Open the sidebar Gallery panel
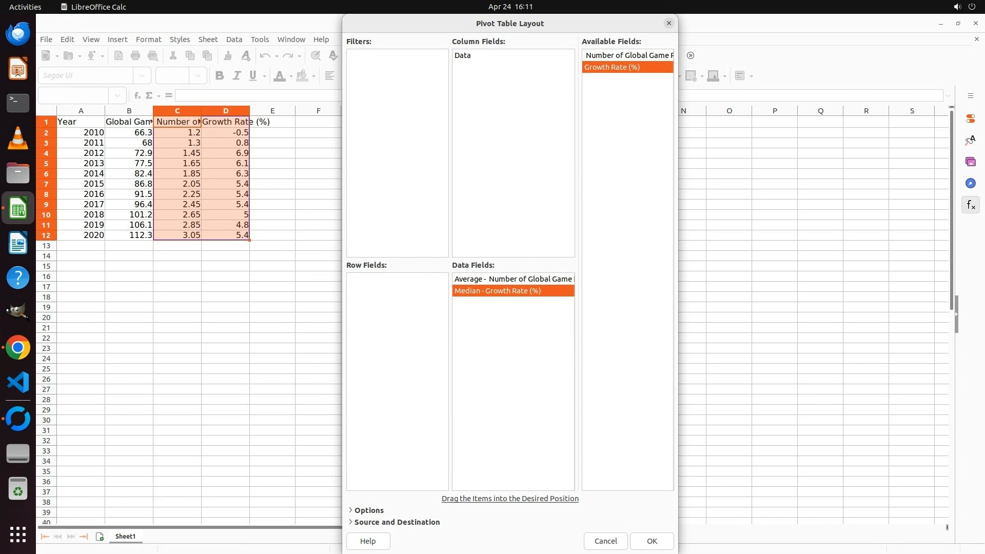Viewport: 985px width, 554px height. click(x=970, y=162)
